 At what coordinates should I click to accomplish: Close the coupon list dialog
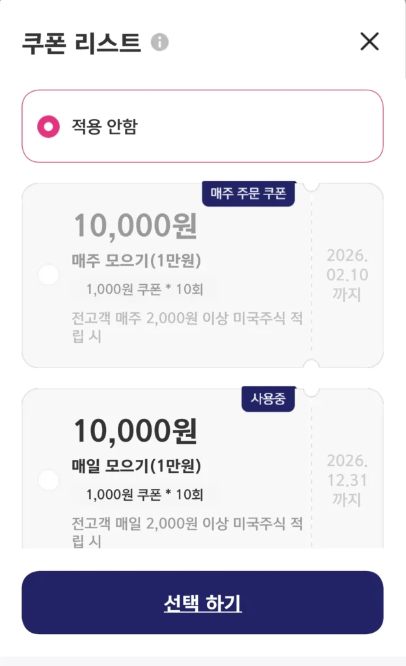[370, 42]
